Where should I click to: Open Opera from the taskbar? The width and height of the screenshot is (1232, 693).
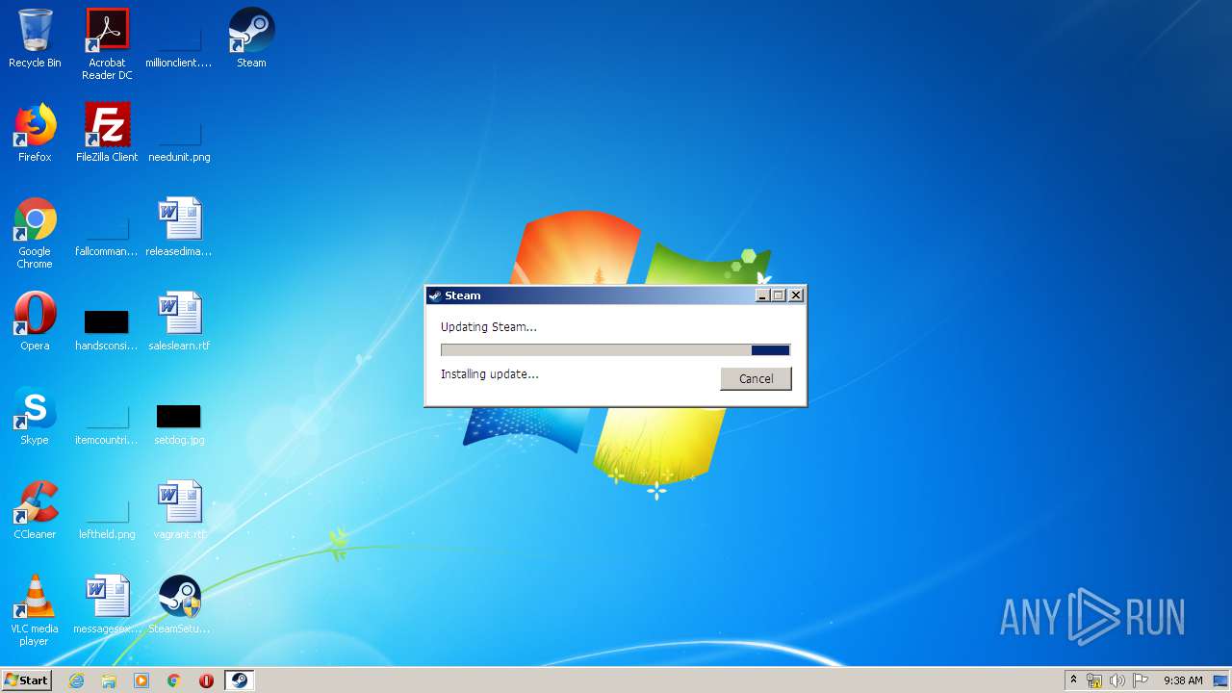coord(206,680)
